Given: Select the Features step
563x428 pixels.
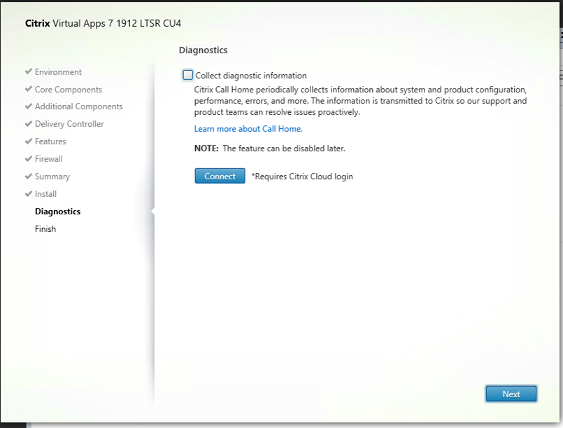Looking at the screenshot, I should [x=50, y=141].
